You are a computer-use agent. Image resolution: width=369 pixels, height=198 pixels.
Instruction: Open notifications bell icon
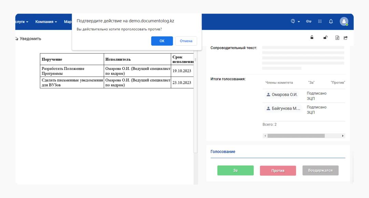point(331,21)
